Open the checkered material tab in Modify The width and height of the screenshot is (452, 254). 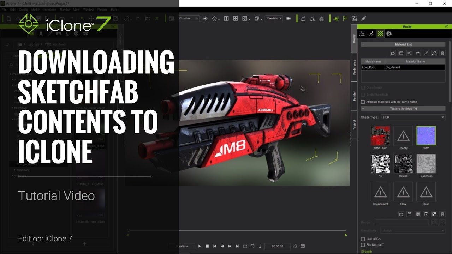pos(380,34)
